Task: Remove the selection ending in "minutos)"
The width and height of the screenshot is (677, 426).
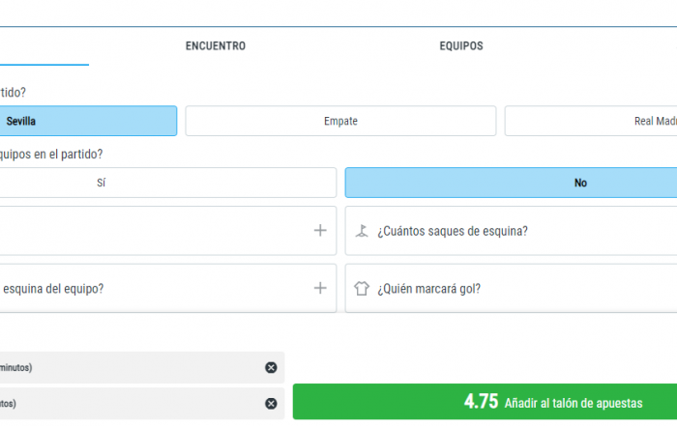Action: point(271,367)
